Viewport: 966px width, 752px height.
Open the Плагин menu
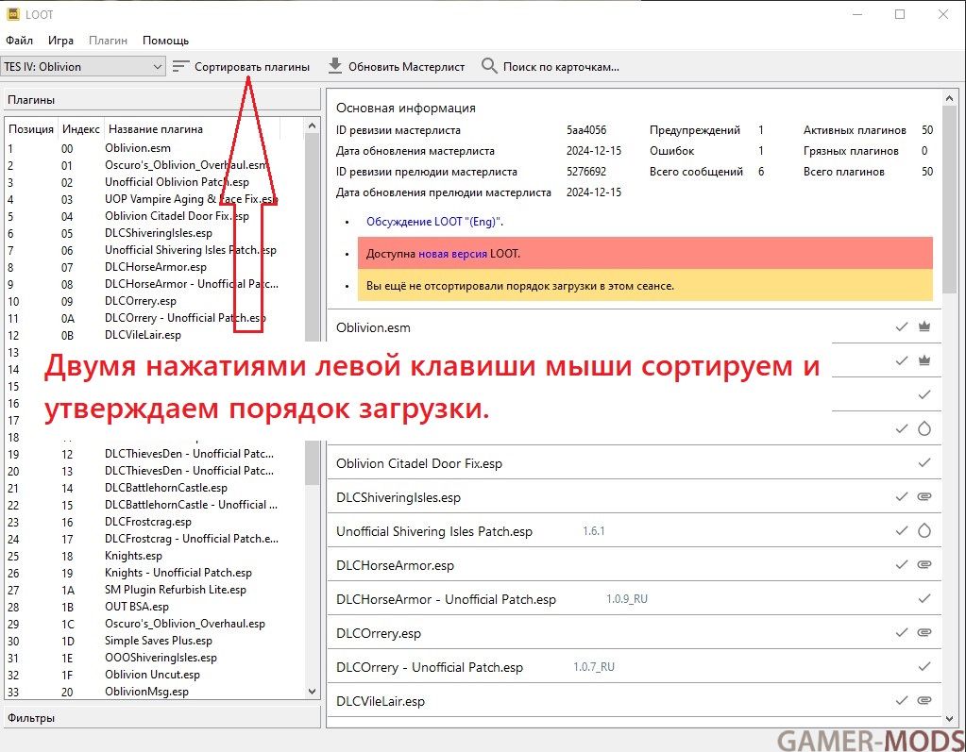(x=108, y=41)
